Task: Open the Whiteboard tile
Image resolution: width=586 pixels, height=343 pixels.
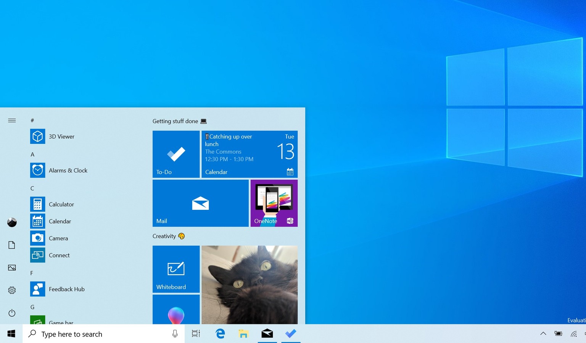Action: (x=176, y=269)
